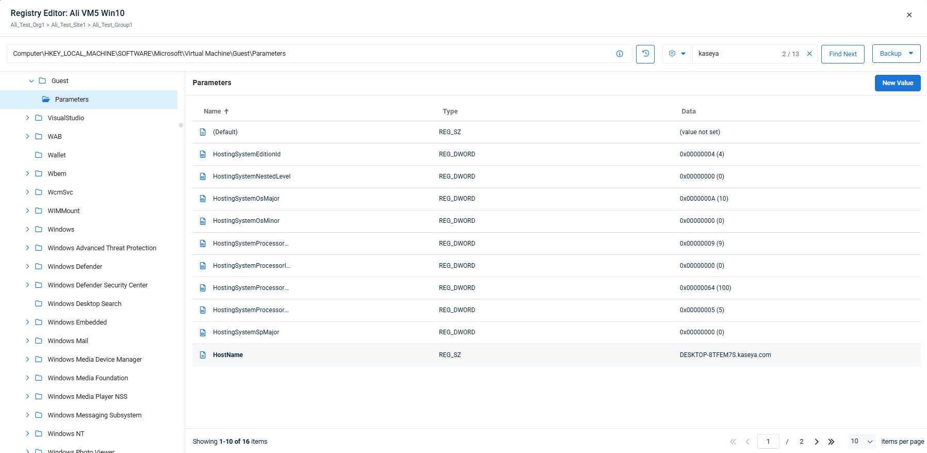Select the Wallet tree item
Image resolution: width=927 pixels, height=453 pixels.
pos(57,155)
